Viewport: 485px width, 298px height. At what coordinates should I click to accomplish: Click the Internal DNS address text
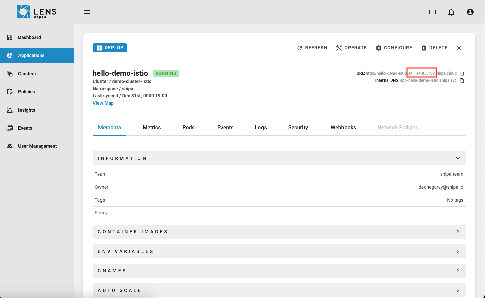click(428, 80)
